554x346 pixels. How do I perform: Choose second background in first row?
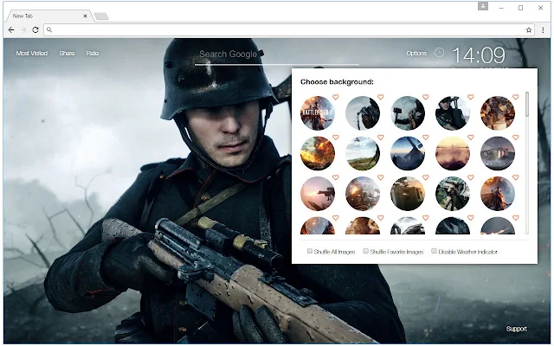point(363,113)
